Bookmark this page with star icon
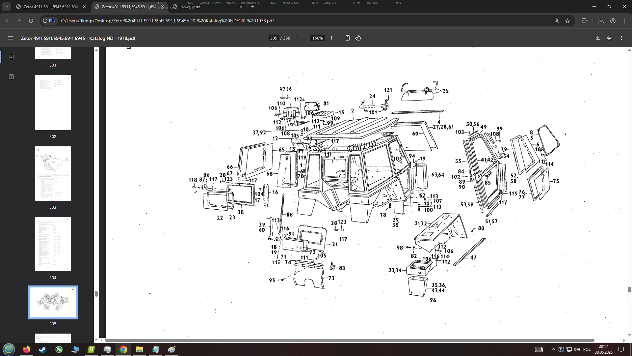Image resolution: width=632 pixels, height=356 pixels. coord(567,21)
